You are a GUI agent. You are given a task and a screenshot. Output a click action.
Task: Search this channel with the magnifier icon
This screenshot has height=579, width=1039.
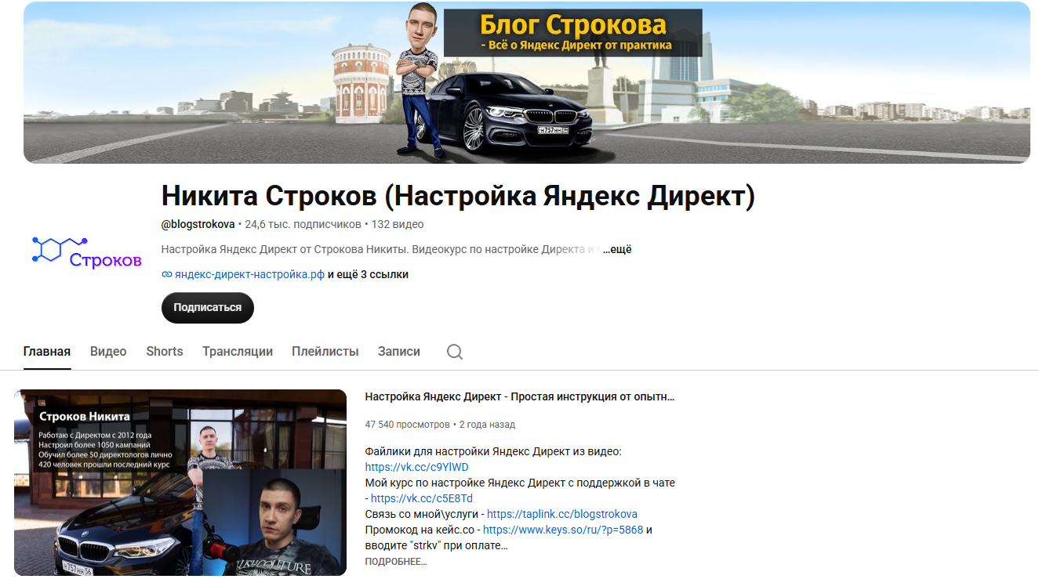455,352
